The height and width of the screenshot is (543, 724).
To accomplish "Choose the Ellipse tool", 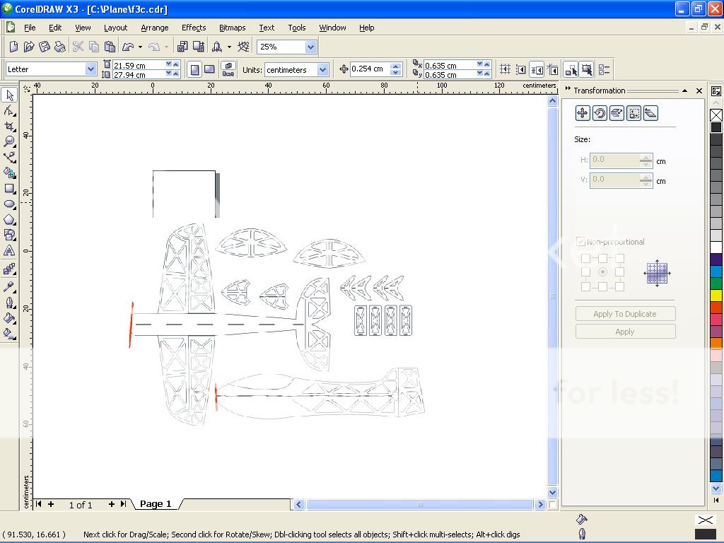I will (9, 204).
